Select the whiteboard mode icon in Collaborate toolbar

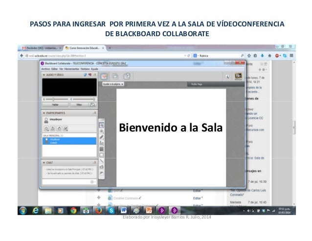(104, 76)
